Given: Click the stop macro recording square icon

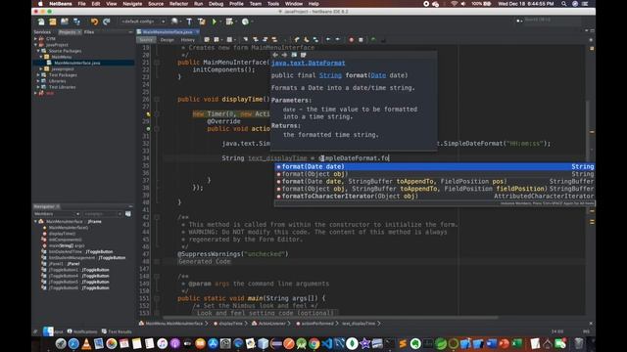Looking at the screenshot, I should [361, 40].
